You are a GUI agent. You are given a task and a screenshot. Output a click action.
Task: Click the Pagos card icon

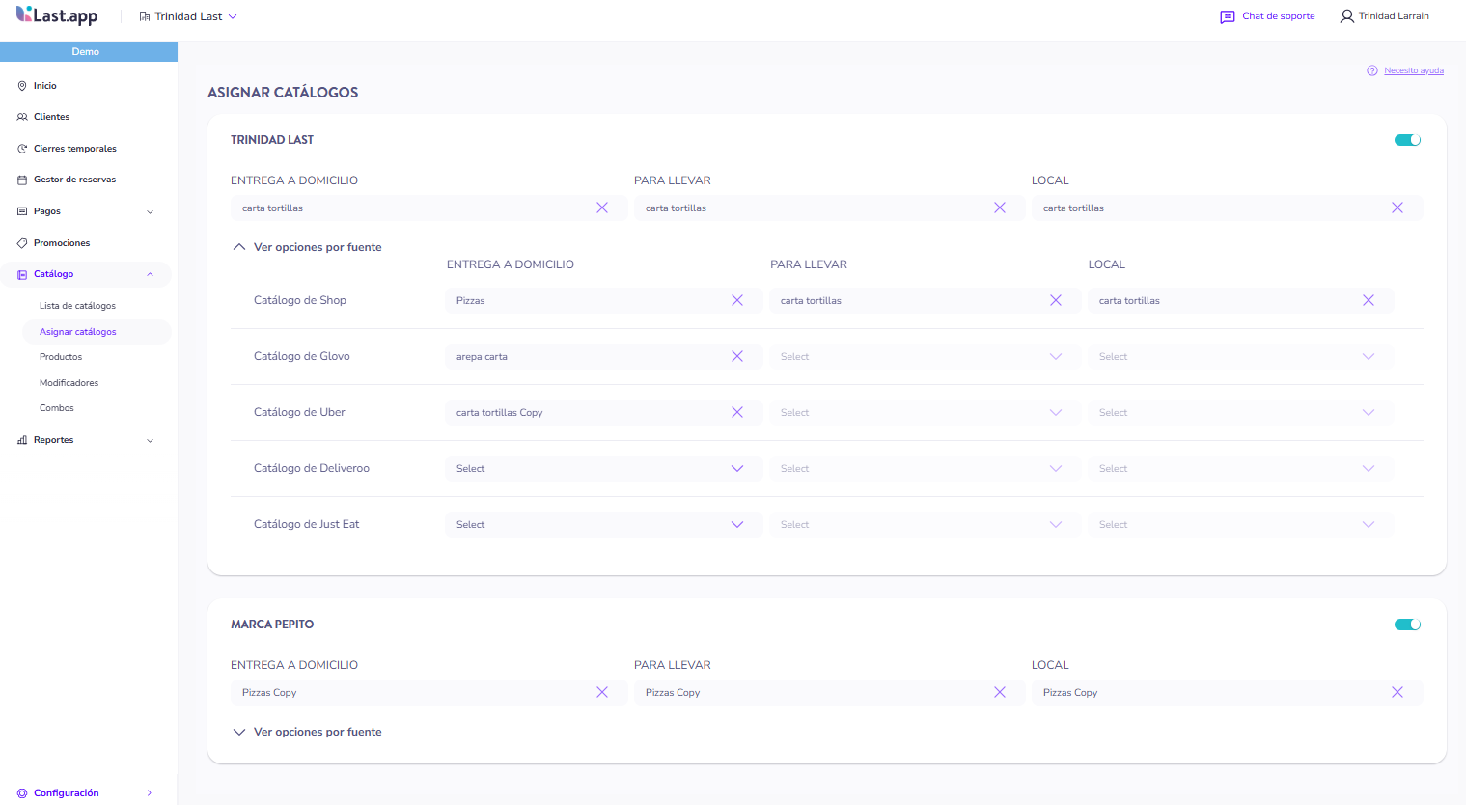click(x=22, y=211)
